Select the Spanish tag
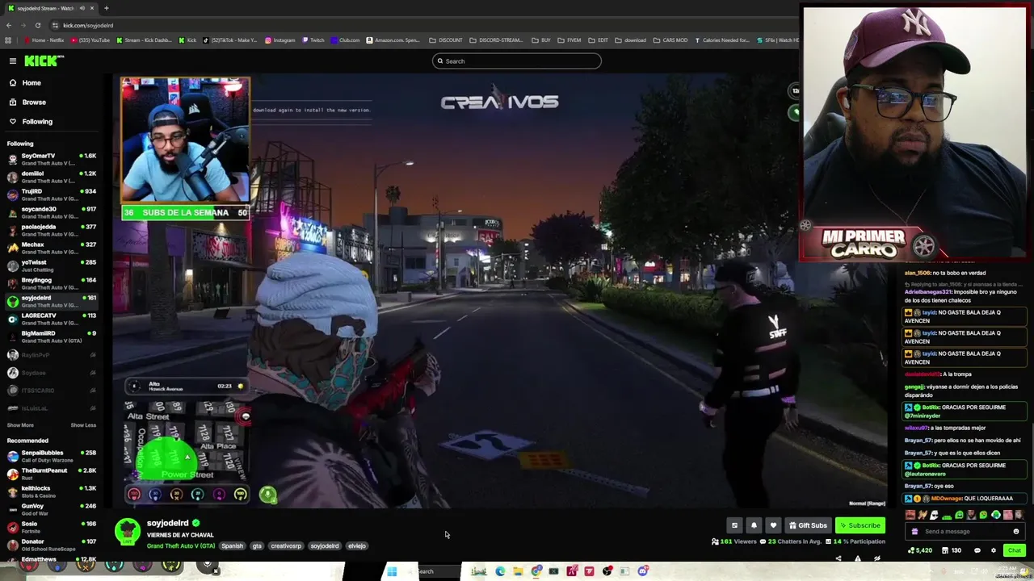1034x581 pixels. [x=232, y=546]
